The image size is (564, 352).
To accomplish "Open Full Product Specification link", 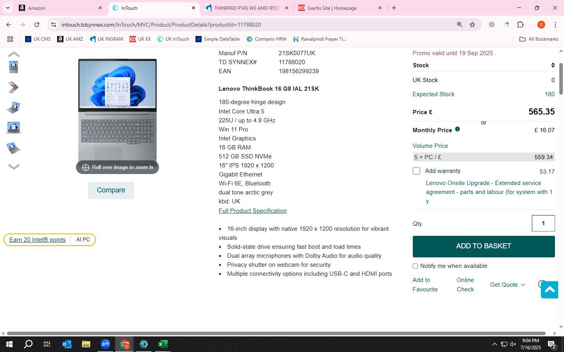I will (x=253, y=211).
